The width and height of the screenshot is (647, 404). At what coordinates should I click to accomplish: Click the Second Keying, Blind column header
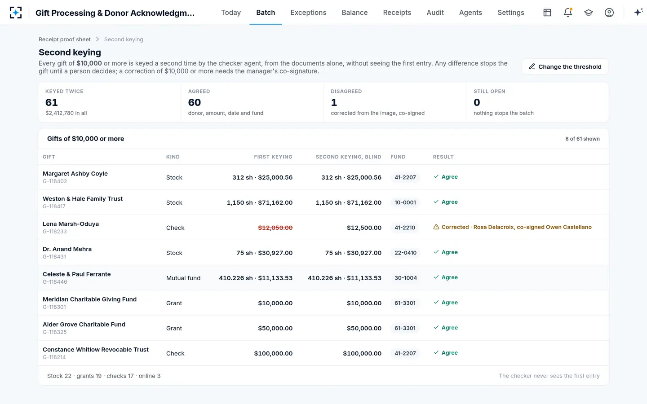pyautogui.click(x=349, y=157)
